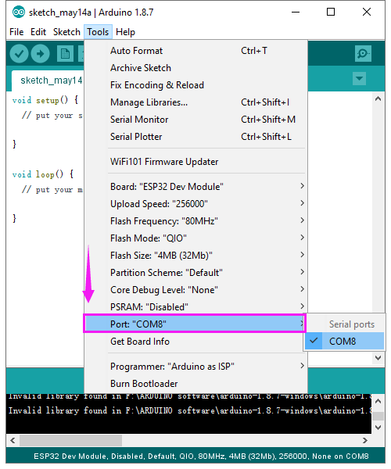Click the console scroll-down arrow
The height and width of the screenshot is (469, 391).
(378, 427)
